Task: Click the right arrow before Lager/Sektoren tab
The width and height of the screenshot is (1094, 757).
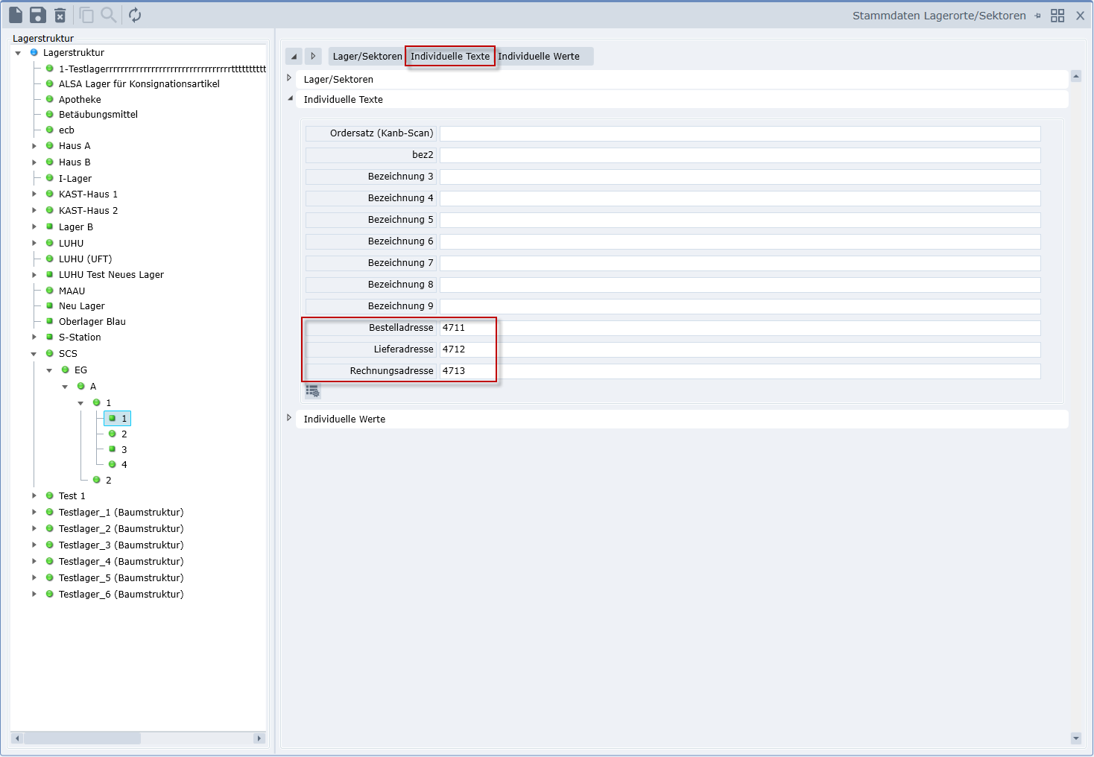Action: (313, 57)
